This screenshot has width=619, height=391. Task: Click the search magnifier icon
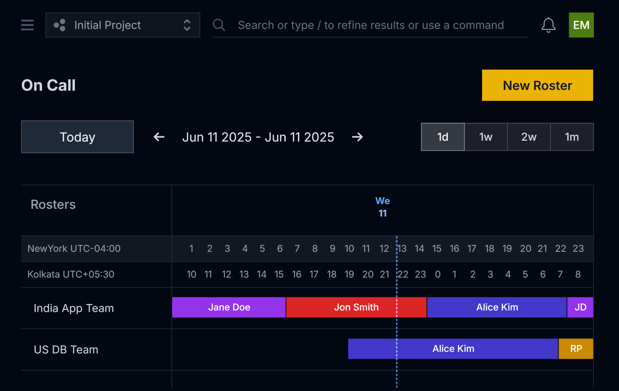219,25
